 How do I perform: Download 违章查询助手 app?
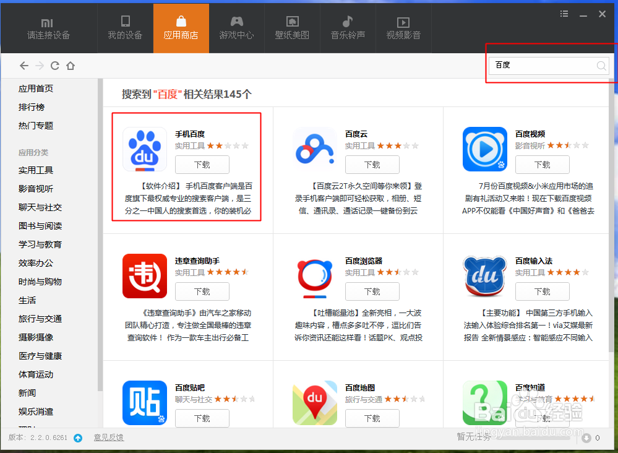(x=202, y=291)
